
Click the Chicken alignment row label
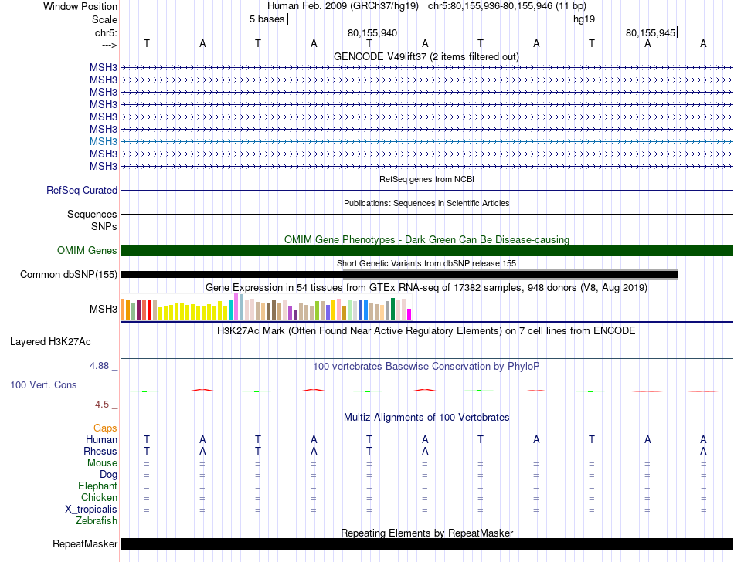pos(99,497)
